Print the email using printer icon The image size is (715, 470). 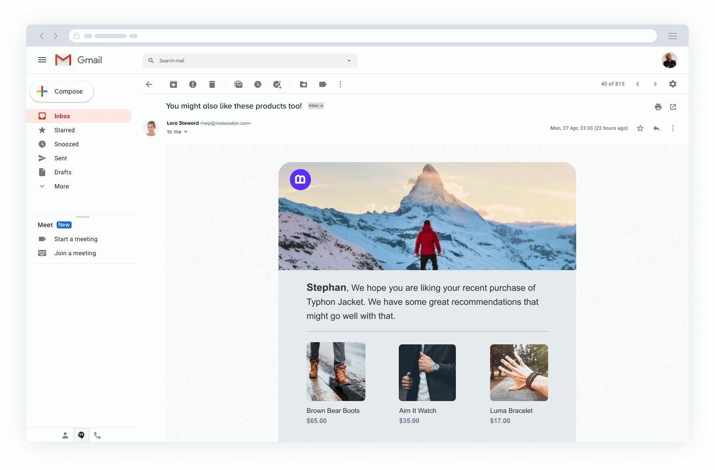[x=658, y=107]
